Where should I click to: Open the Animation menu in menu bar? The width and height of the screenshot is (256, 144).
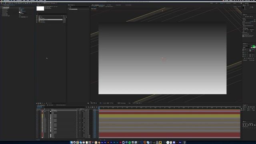click(x=32, y=0)
